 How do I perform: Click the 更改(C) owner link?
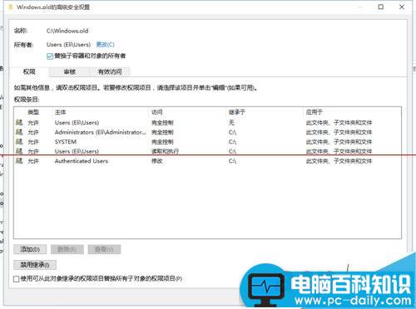105,45
